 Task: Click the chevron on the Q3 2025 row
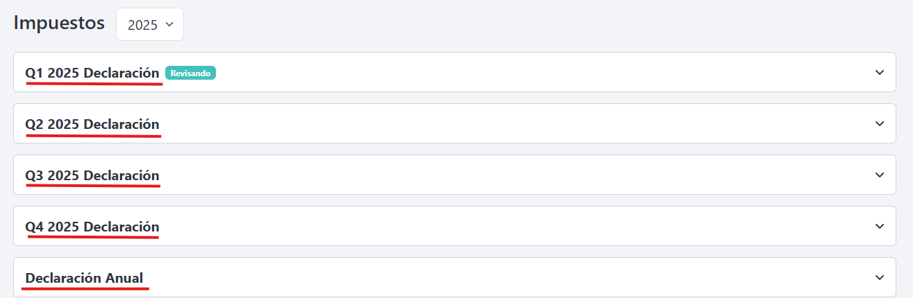(880, 175)
